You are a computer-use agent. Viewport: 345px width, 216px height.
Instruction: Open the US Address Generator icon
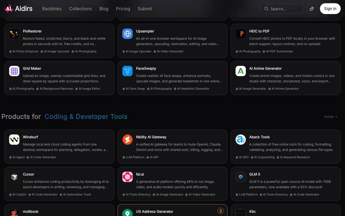click(x=127, y=212)
